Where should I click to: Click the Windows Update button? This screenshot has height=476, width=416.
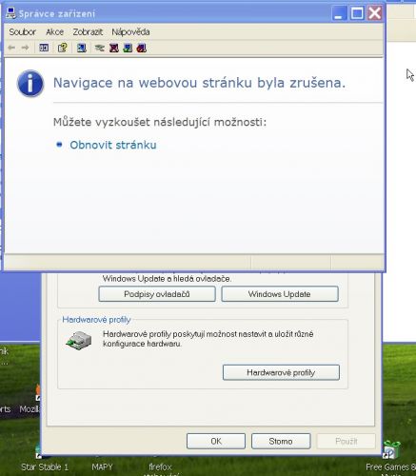point(280,294)
